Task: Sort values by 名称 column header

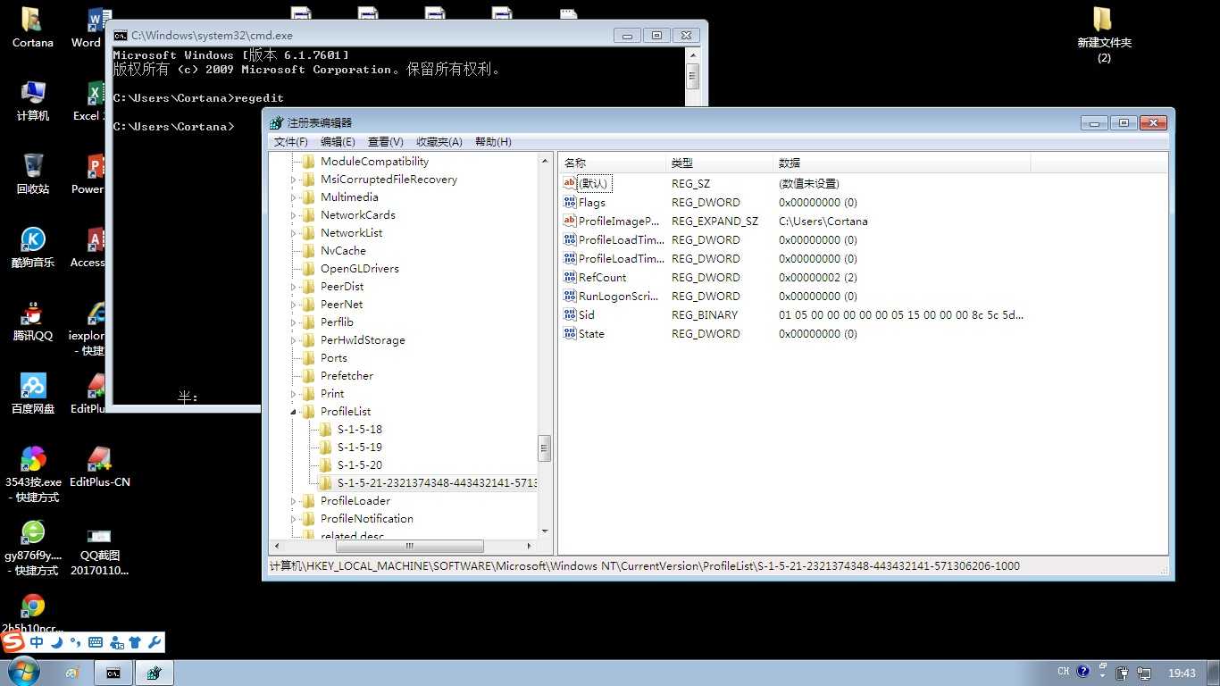Action: click(613, 163)
